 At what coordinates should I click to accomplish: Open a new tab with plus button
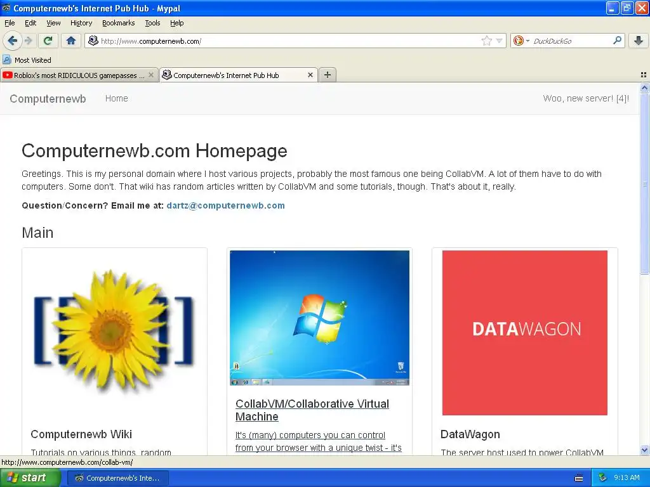[328, 75]
